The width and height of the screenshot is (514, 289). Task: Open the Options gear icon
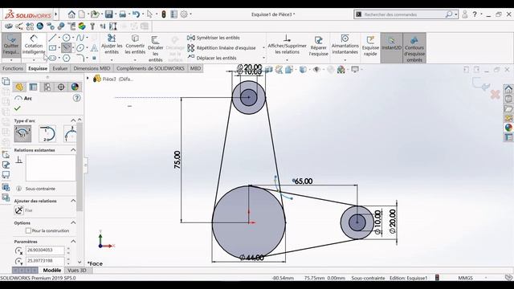pos(184,14)
